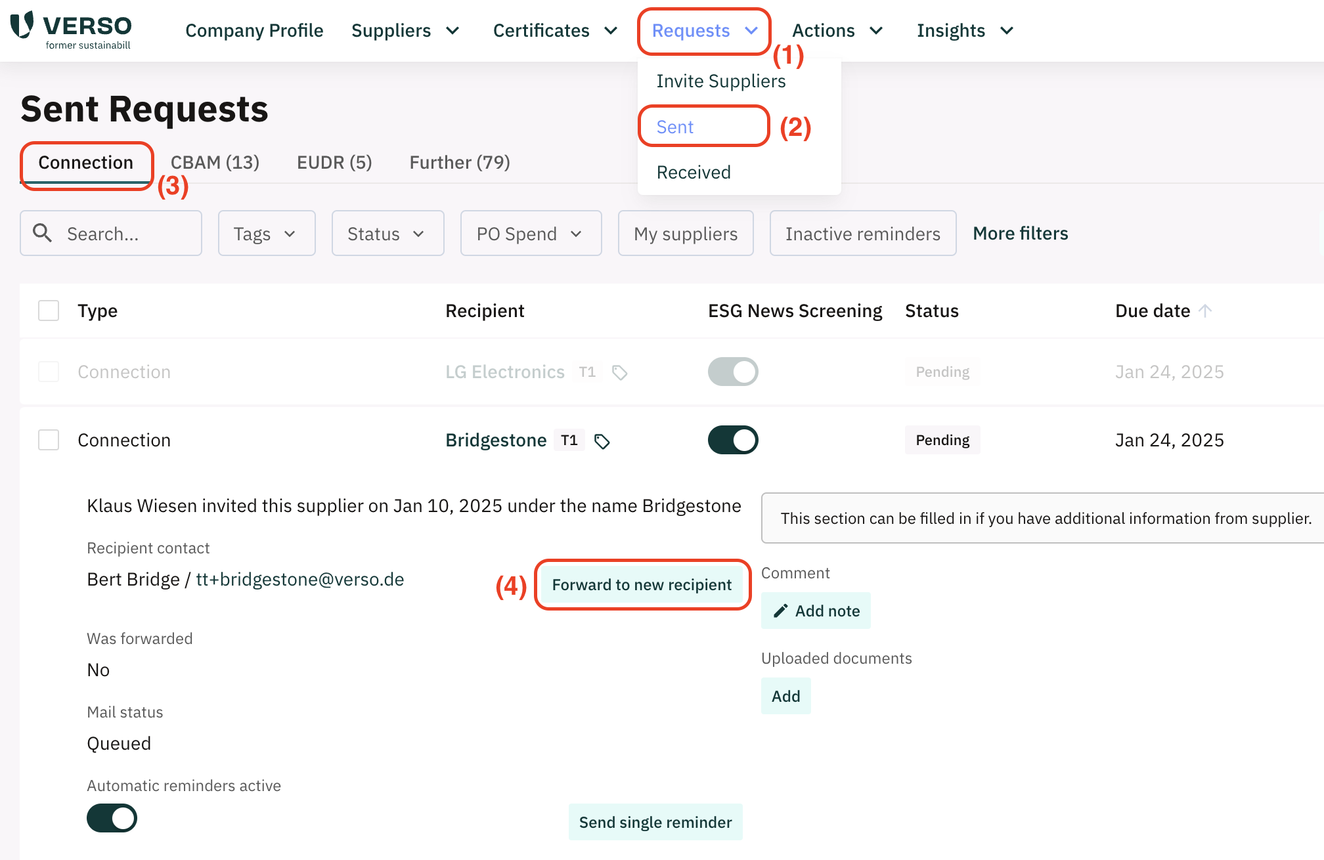Collapse the Requests menu
Viewport: 1324px width, 860px height.
pyautogui.click(x=705, y=31)
